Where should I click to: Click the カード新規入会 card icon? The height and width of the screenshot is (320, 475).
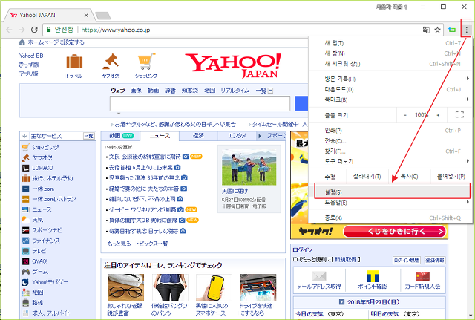pos(422,276)
